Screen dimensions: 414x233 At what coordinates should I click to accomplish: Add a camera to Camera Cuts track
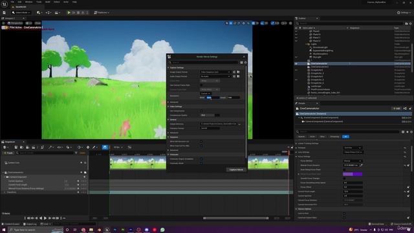pyautogui.click(x=82, y=162)
